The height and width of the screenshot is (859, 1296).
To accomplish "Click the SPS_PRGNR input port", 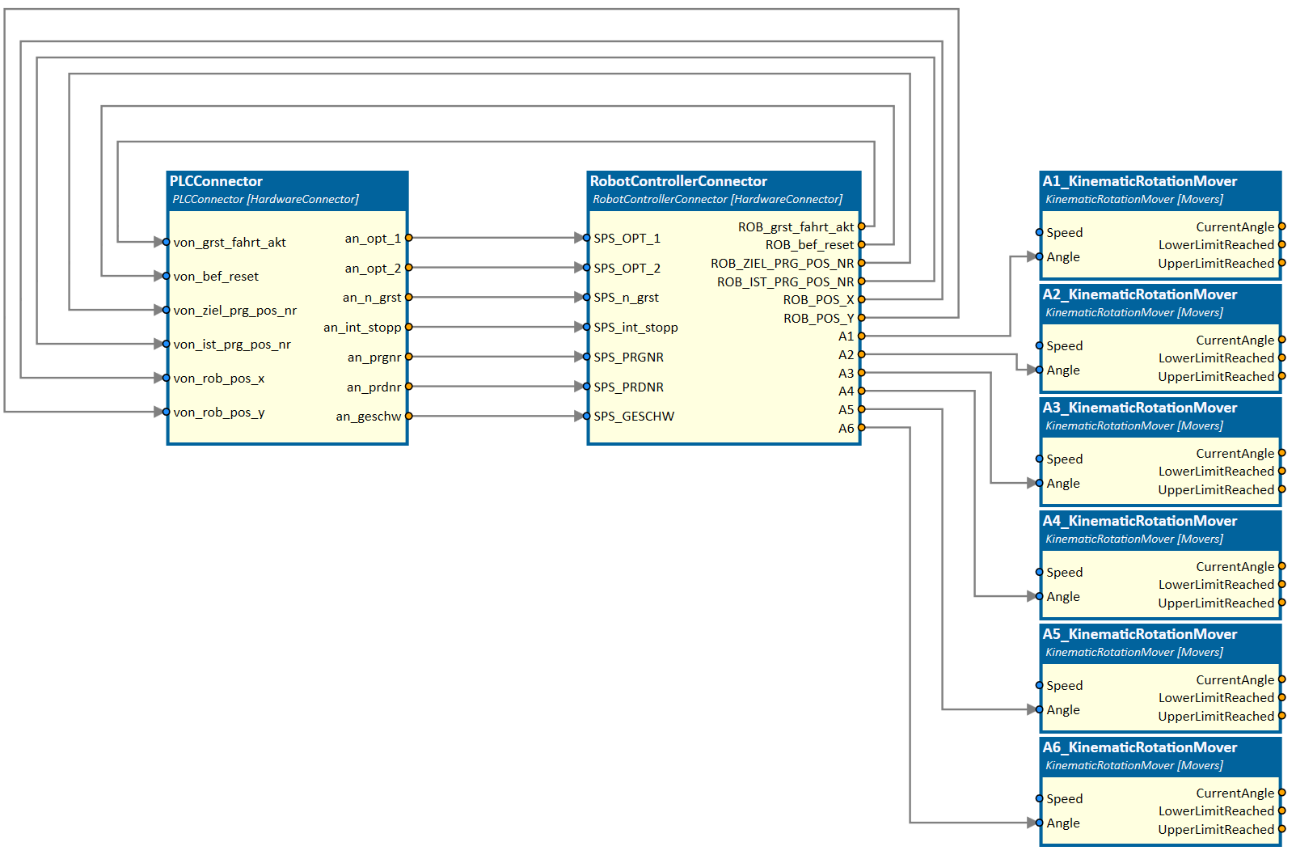I will (x=587, y=357).
